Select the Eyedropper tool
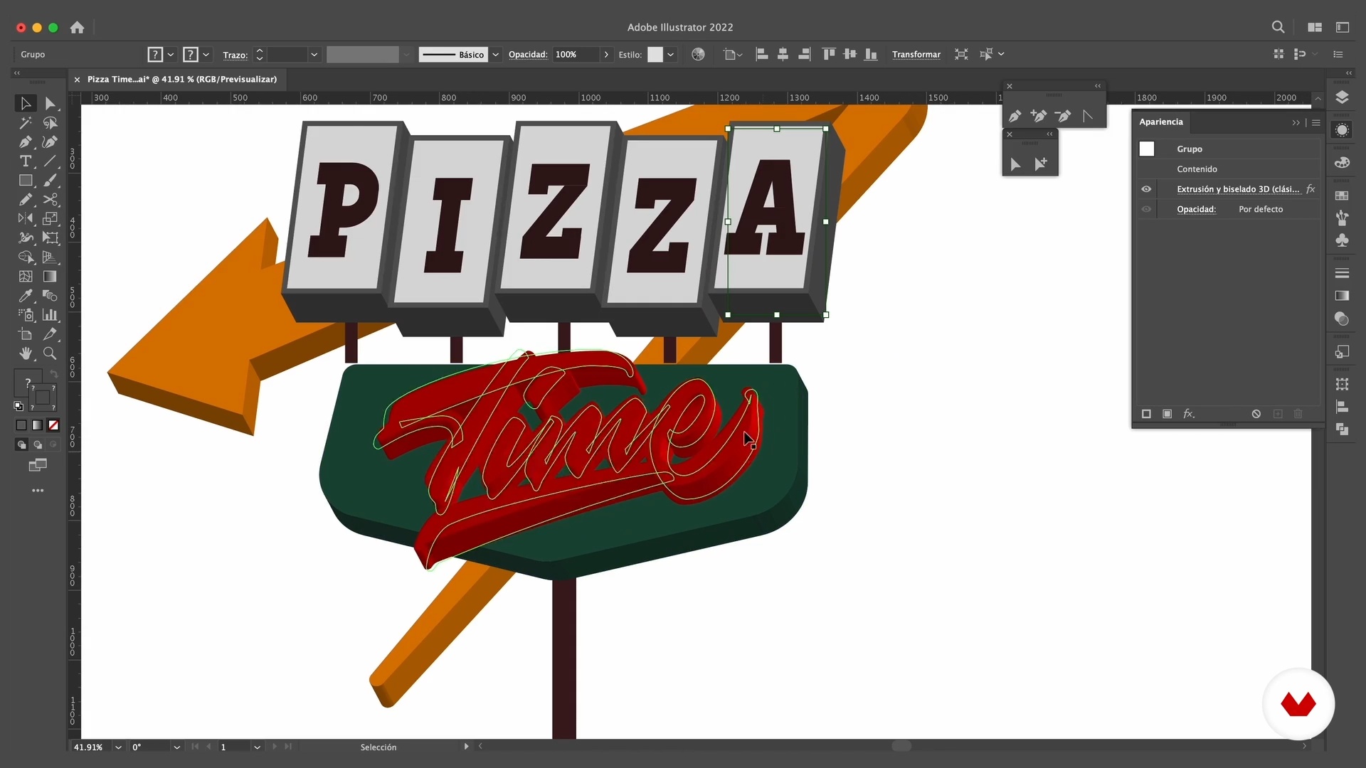Screen dimensions: 1366x768 click(x=26, y=296)
